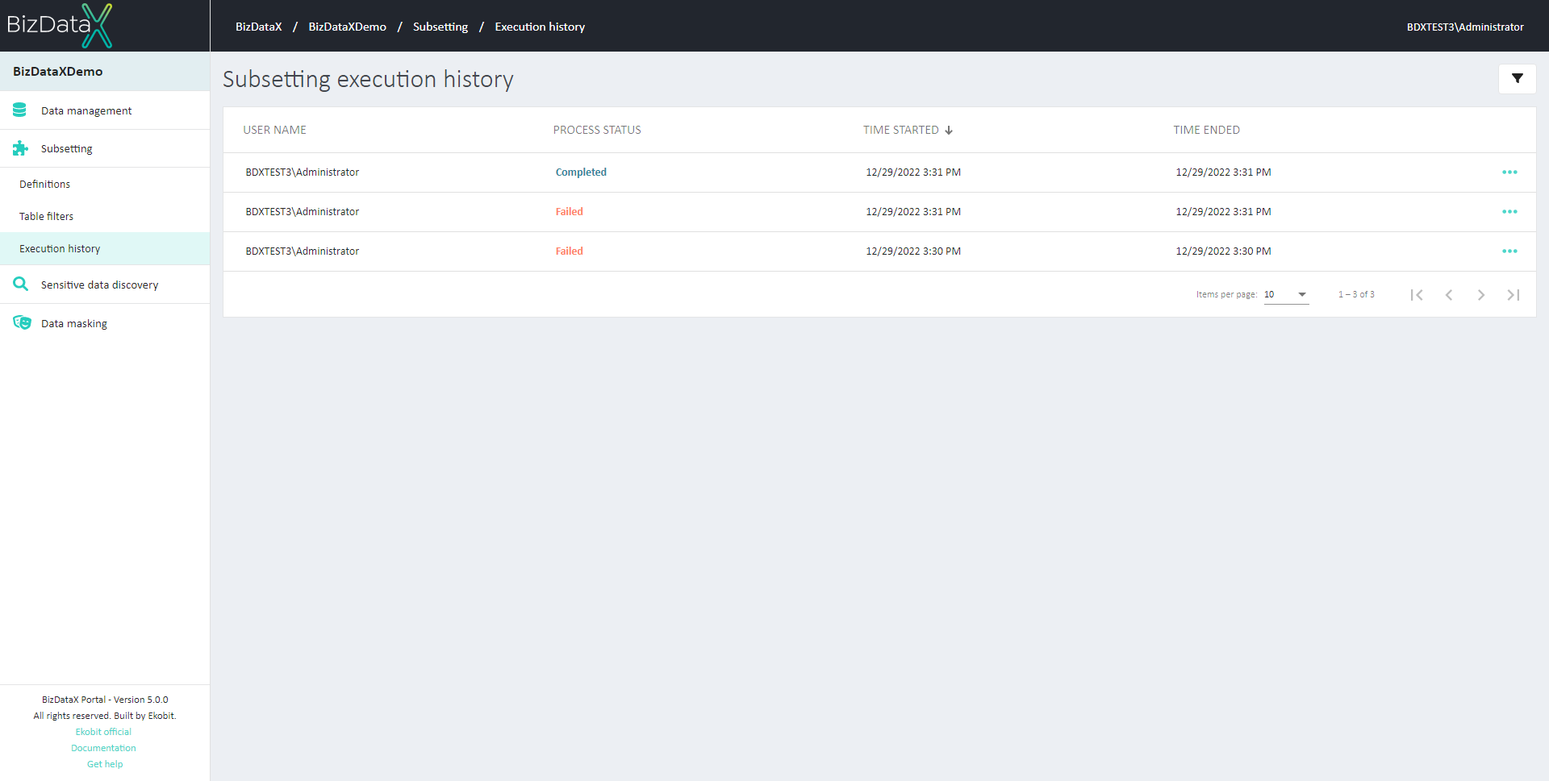
Task: Open actions menu for Completed row
Action: pos(1509,172)
